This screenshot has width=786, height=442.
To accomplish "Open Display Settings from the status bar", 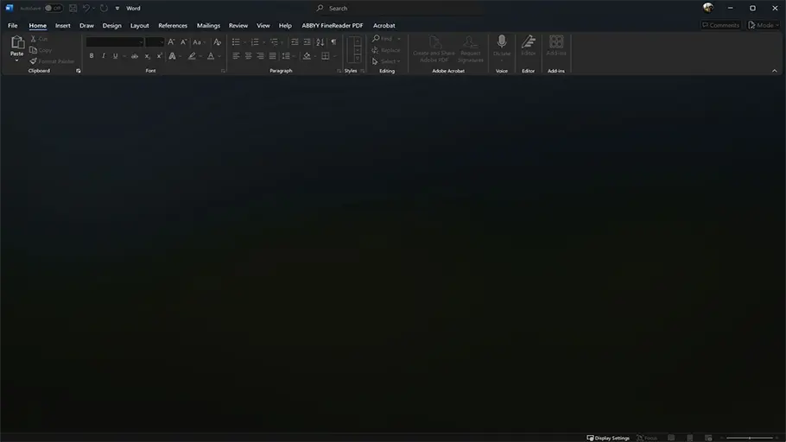I will pos(608,438).
